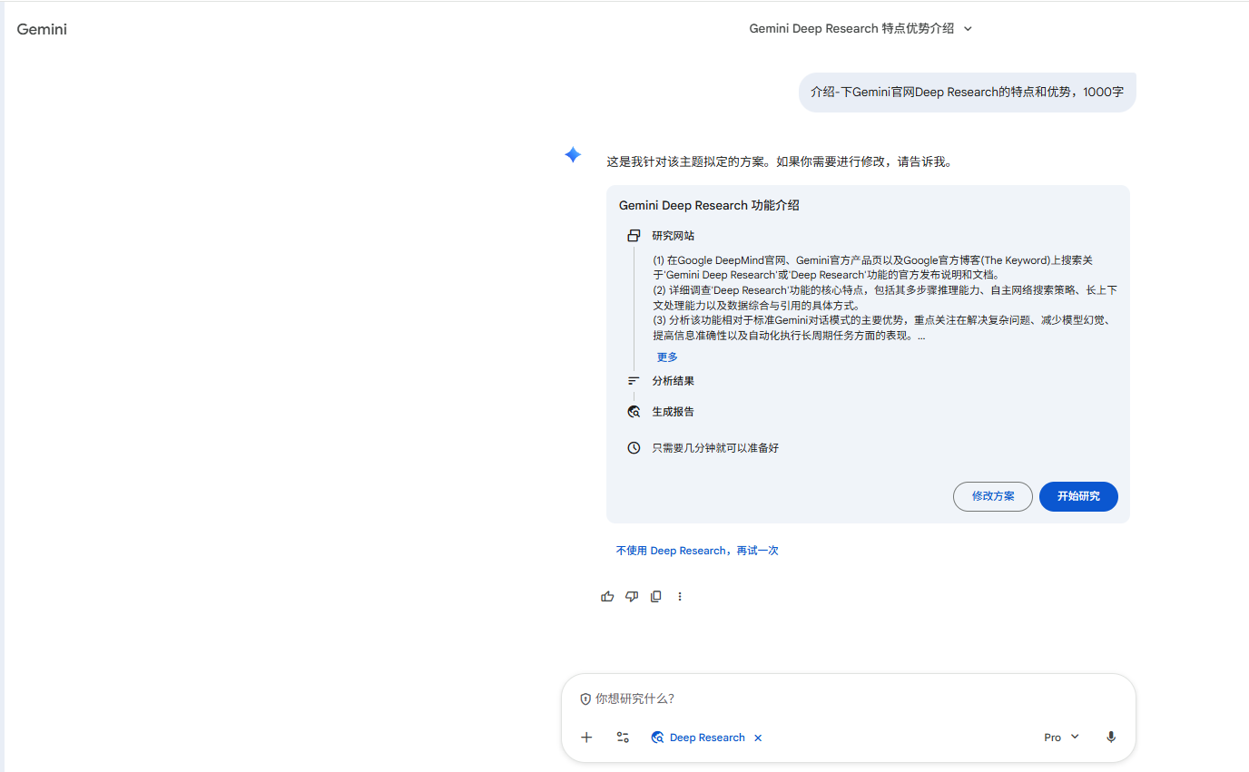Image resolution: width=1249 pixels, height=772 pixels.
Task: Click plan step (2) about 核心特点
Action: tap(885, 298)
